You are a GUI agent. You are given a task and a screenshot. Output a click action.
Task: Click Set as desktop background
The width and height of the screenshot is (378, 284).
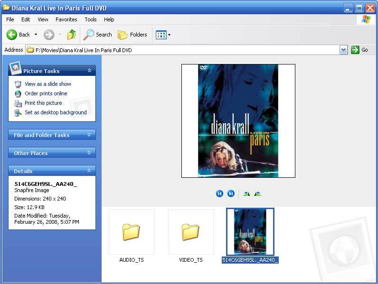tap(56, 112)
